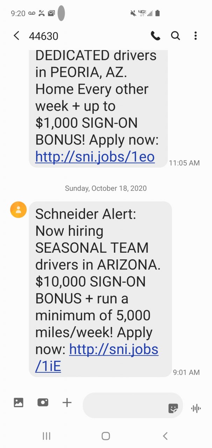Open the conversation search magnifier
This screenshot has width=212, height=448.
coord(175,35)
